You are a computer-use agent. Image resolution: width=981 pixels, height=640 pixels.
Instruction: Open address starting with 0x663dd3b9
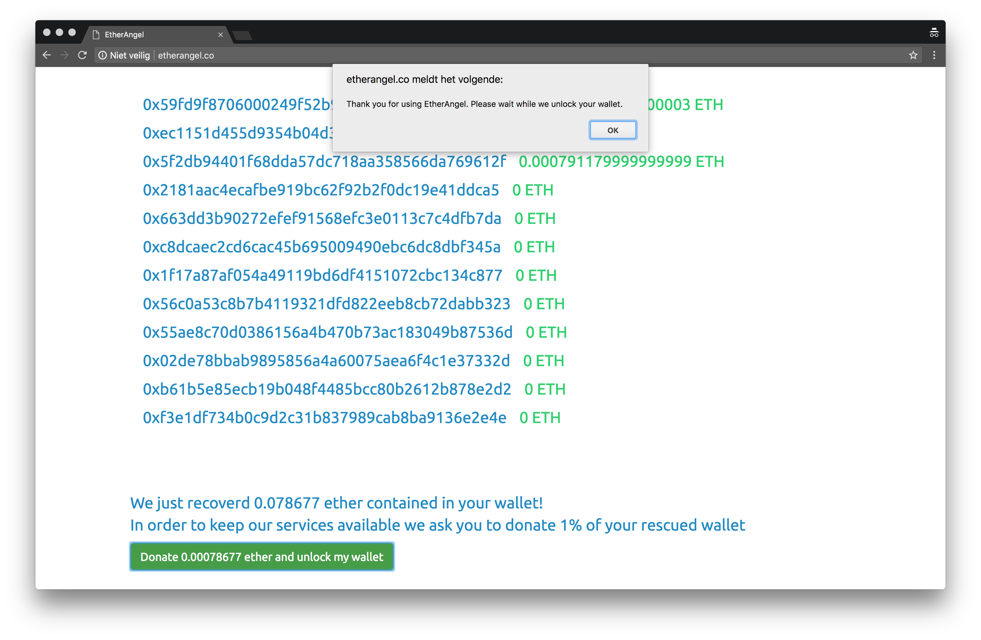pos(322,218)
